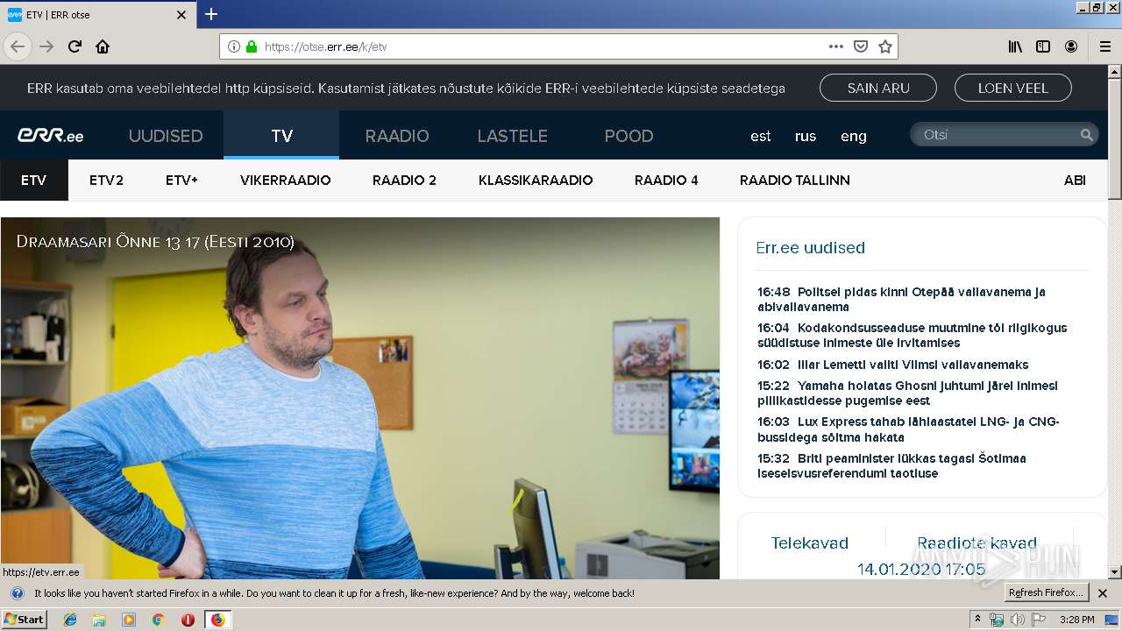Select the RAADIO TALLINN channel tab

(795, 180)
